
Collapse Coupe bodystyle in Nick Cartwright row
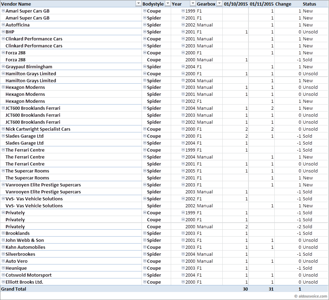(145, 129)
